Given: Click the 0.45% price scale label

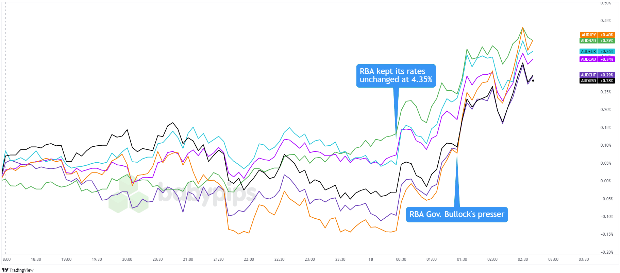Looking at the screenshot, I should point(606,21).
